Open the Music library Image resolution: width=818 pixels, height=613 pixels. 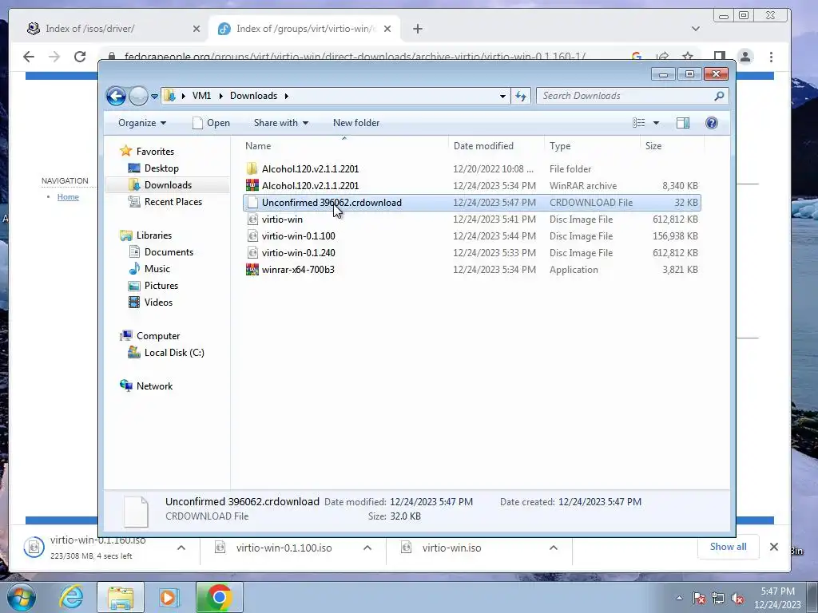(157, 269)
